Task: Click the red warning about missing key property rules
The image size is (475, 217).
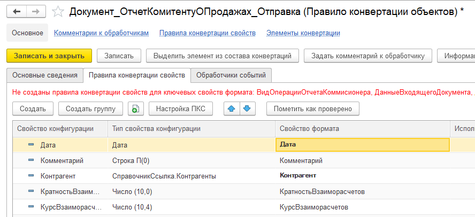Action: [243, 92]
